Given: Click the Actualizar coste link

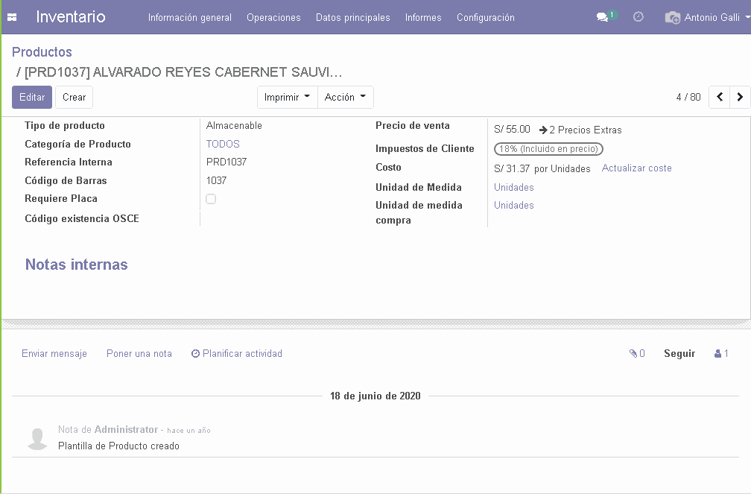Looking at the screenshot, I should coord(636,168).
